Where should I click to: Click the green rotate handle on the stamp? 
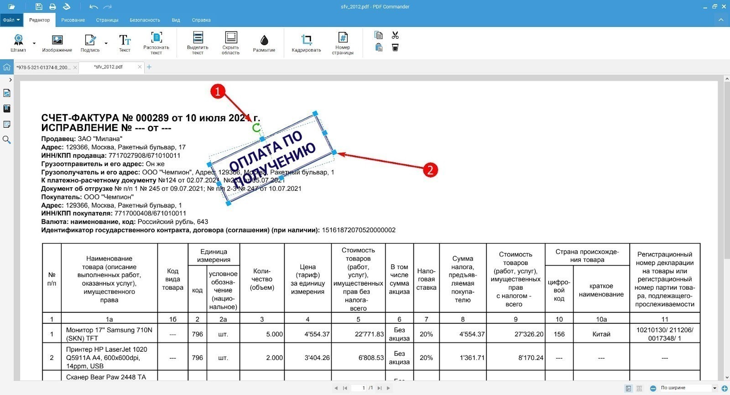[256, 127]
